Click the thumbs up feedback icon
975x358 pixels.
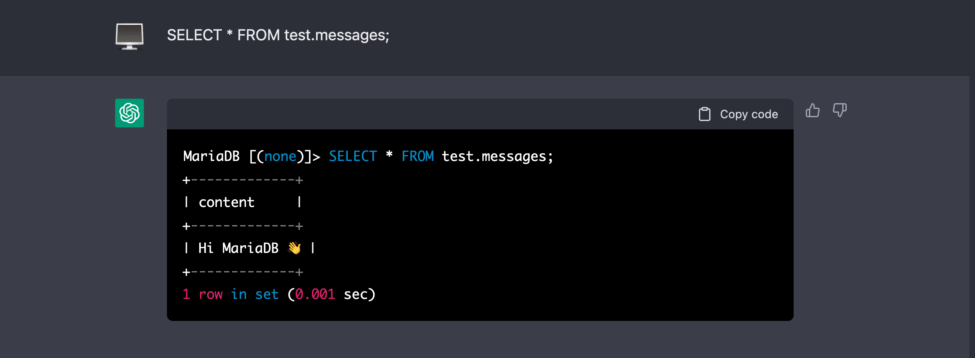pyautogui.click(x=812, y=111)
